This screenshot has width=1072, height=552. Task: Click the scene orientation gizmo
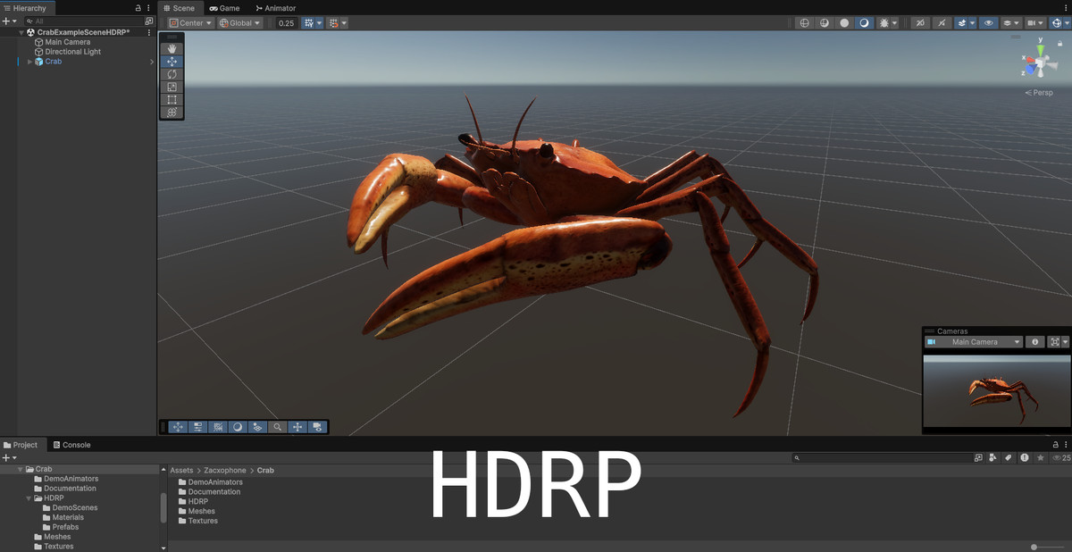click(1038, 63)
